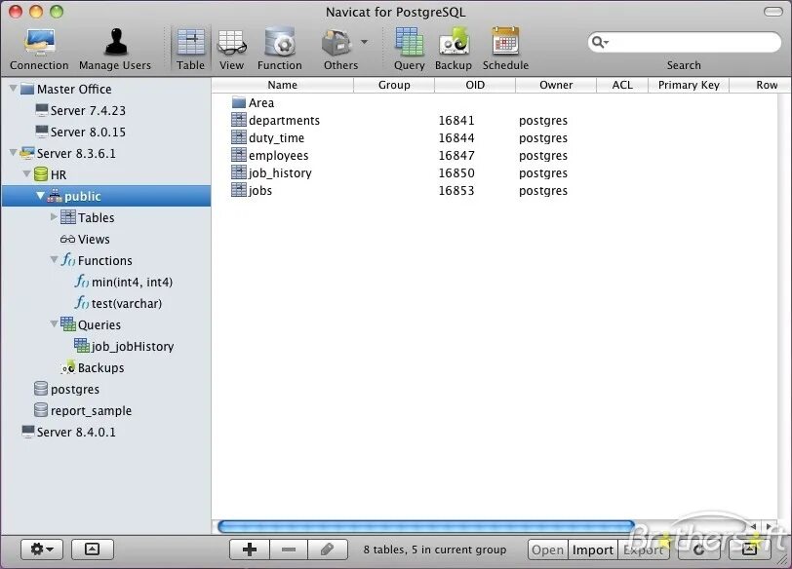
Task: Select the HR database icon
Action: click(41, 174)
